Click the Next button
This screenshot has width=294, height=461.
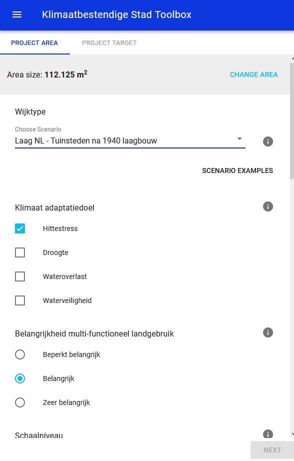tap(273, 450)
